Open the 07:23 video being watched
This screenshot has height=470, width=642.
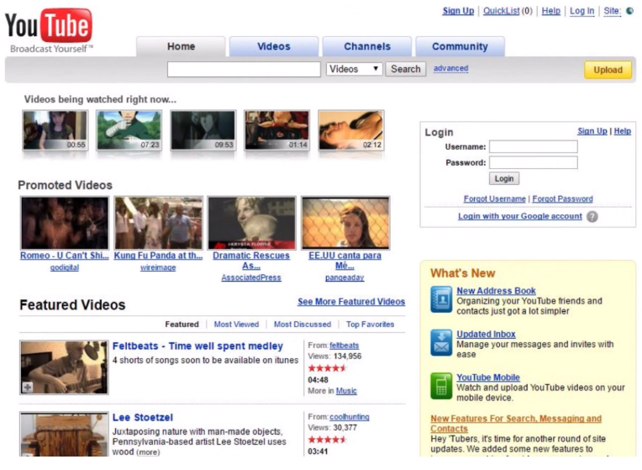point(129,130)
